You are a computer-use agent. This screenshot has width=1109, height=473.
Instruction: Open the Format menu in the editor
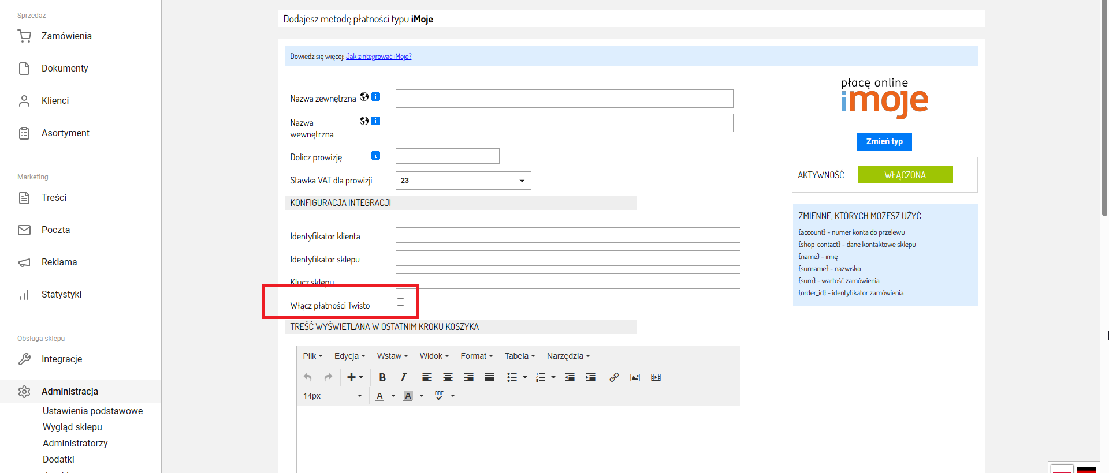point(477,356)
